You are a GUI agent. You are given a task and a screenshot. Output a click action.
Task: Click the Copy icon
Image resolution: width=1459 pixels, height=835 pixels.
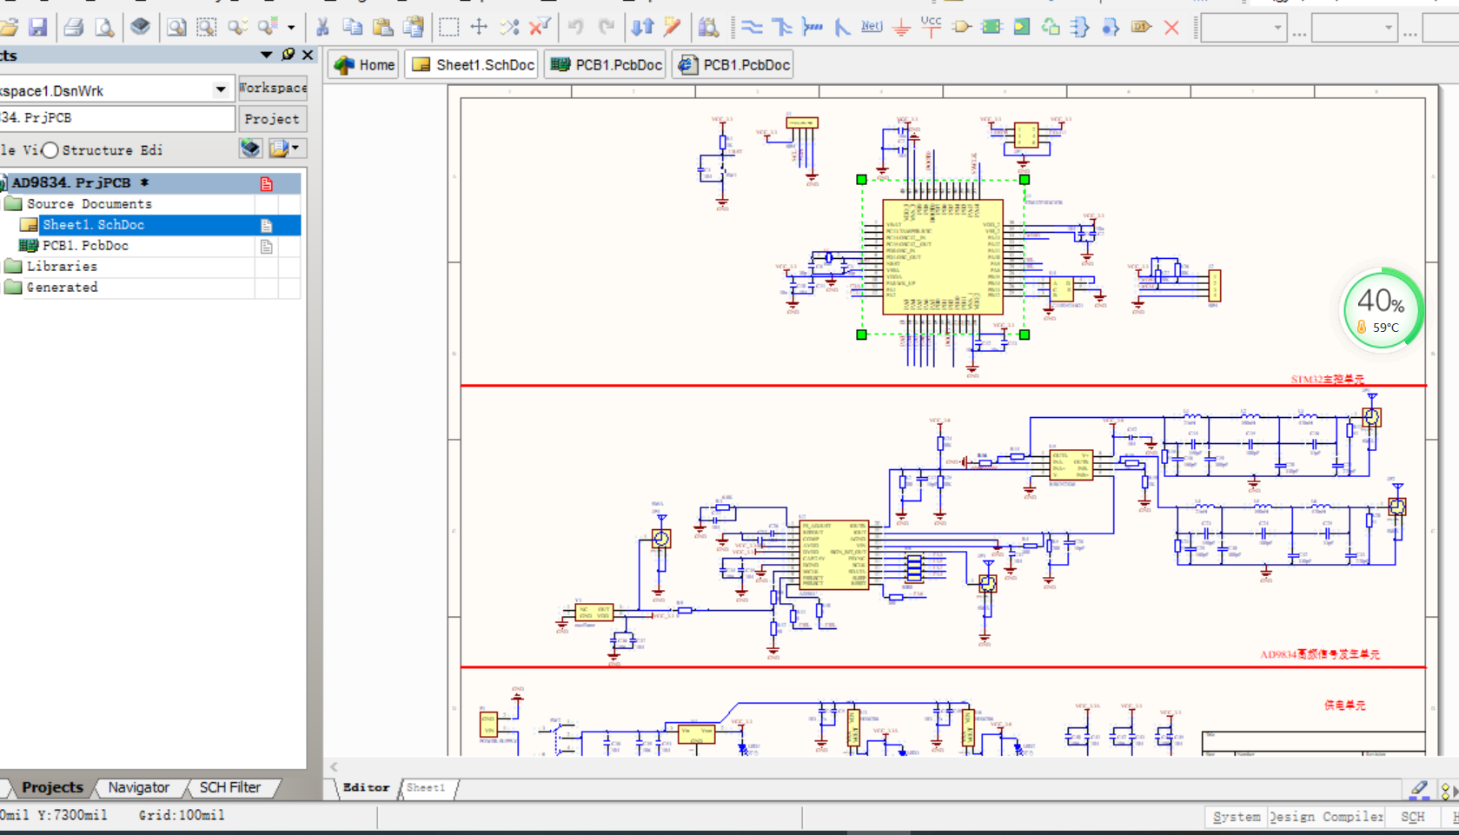(353, 27)
